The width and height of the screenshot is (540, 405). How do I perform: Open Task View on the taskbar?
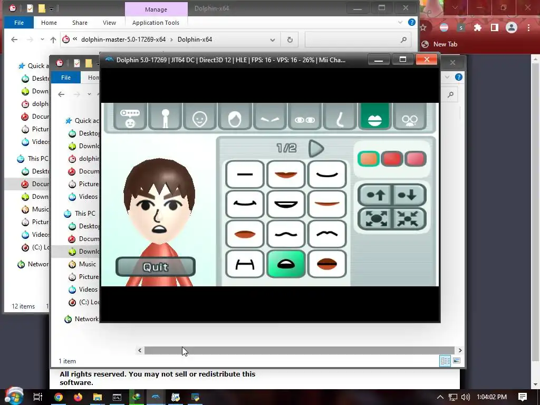(37, 397)
